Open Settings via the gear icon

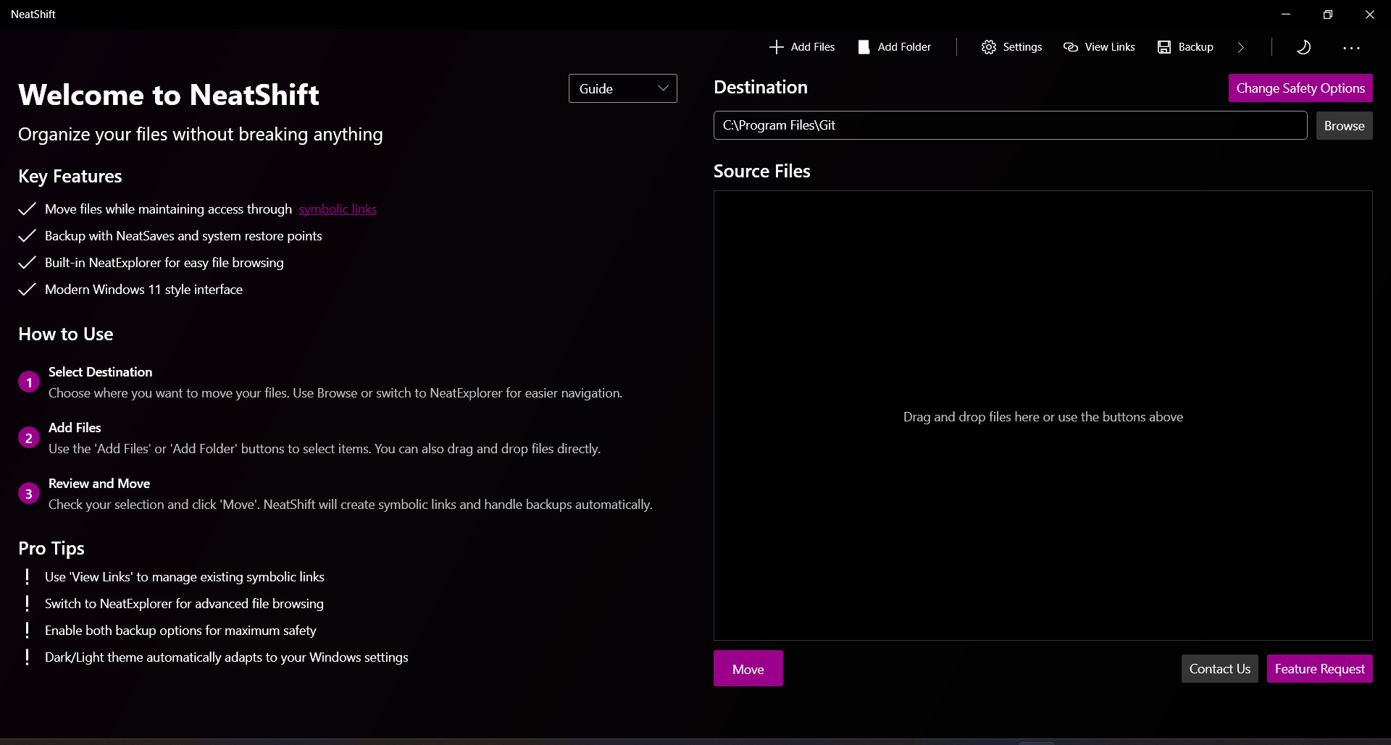pos(989,47)
